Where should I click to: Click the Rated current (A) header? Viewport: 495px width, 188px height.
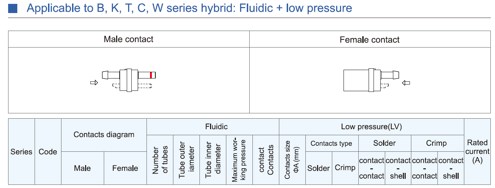(x=477, y=151)
